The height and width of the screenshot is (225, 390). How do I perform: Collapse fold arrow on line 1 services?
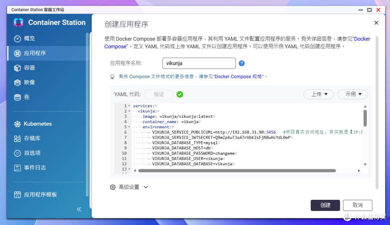click(x=129, y=106)
